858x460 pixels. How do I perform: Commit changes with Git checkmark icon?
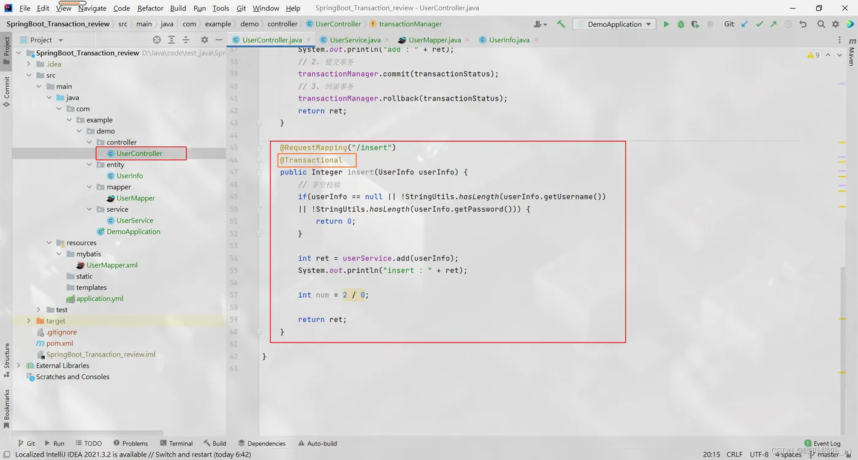click(759, 25)
